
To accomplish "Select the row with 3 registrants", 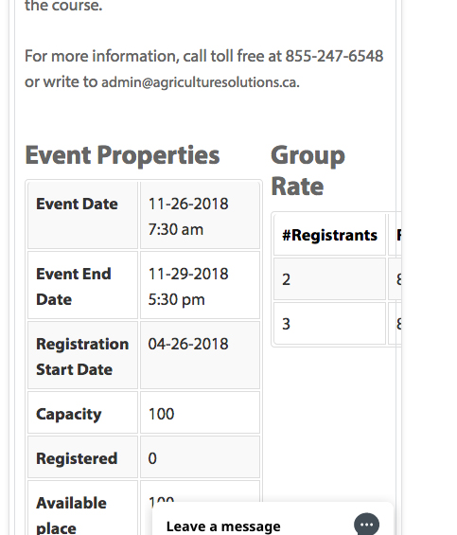I will click(338, 324).
